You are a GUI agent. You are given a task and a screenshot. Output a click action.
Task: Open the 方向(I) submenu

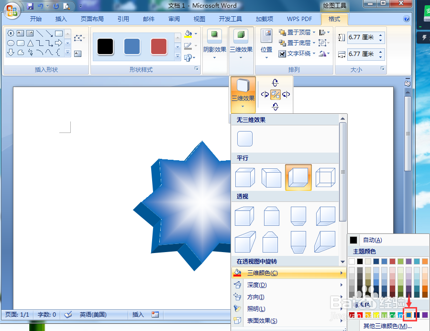(289, 297)
